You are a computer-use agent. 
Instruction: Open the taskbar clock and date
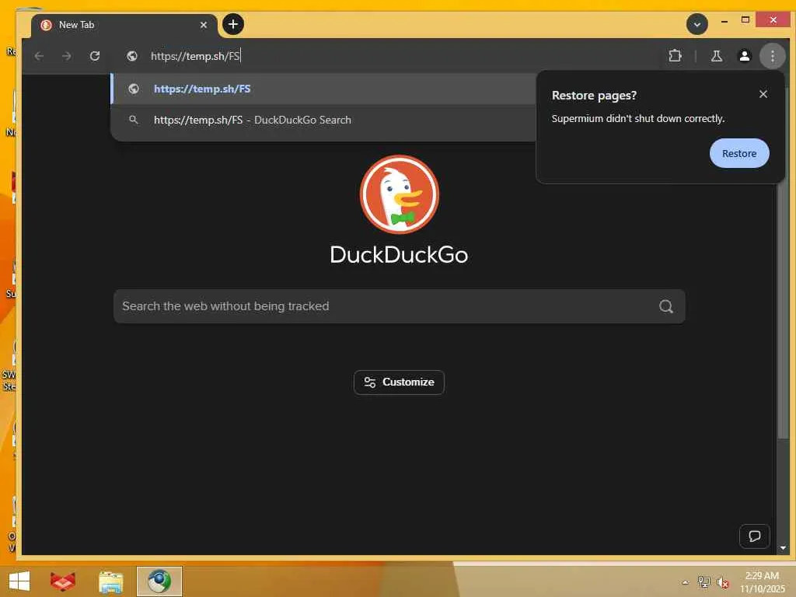pyautogui.click(x=762, y=581)
